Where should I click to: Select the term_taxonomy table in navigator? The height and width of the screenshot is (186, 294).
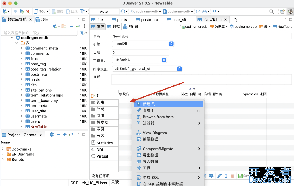[x=44, y=101]
